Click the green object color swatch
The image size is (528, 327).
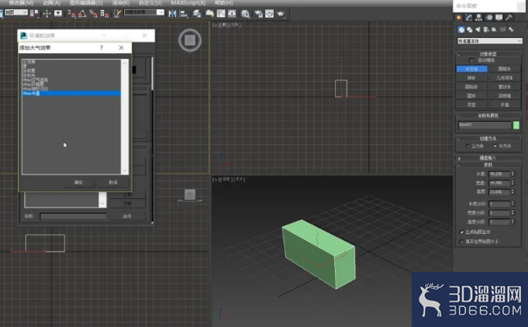(x=516, y=126)
